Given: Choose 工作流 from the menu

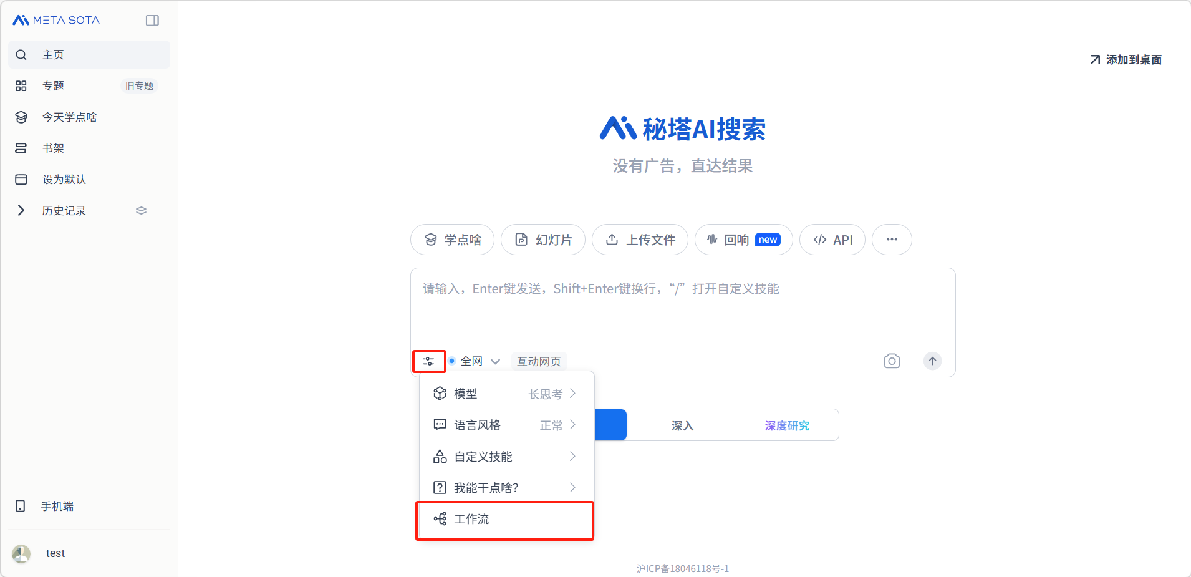Looking at the screenshot, I should (504, 520).
